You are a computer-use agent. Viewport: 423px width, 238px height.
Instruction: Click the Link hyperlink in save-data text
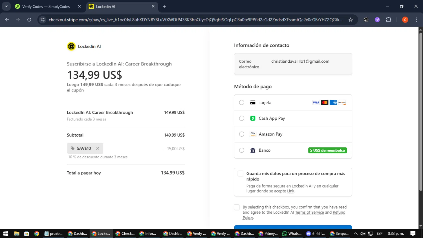(290, 191)
